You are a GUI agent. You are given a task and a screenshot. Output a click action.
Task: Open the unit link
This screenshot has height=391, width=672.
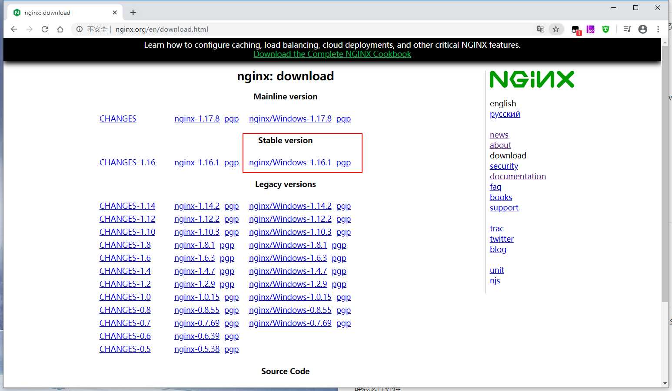497,270
